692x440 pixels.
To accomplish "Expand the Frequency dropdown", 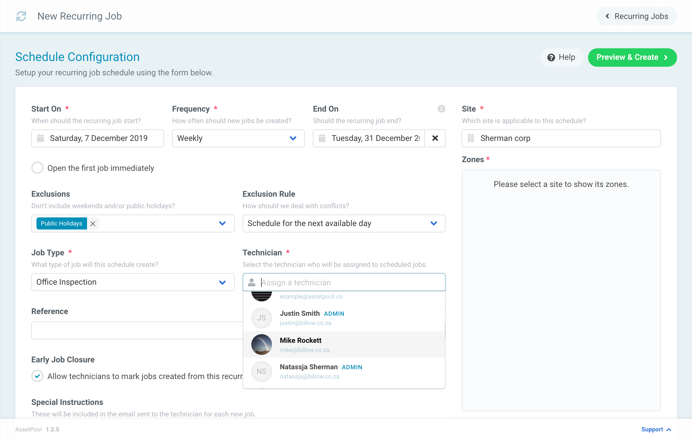I will pyautogui.click(x=238, y=138).
